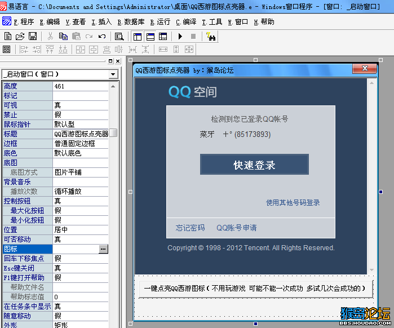Viewport: 394px width, 328px height.
Task: Select the 最小化按钮 property row
Action: point(56,220)
